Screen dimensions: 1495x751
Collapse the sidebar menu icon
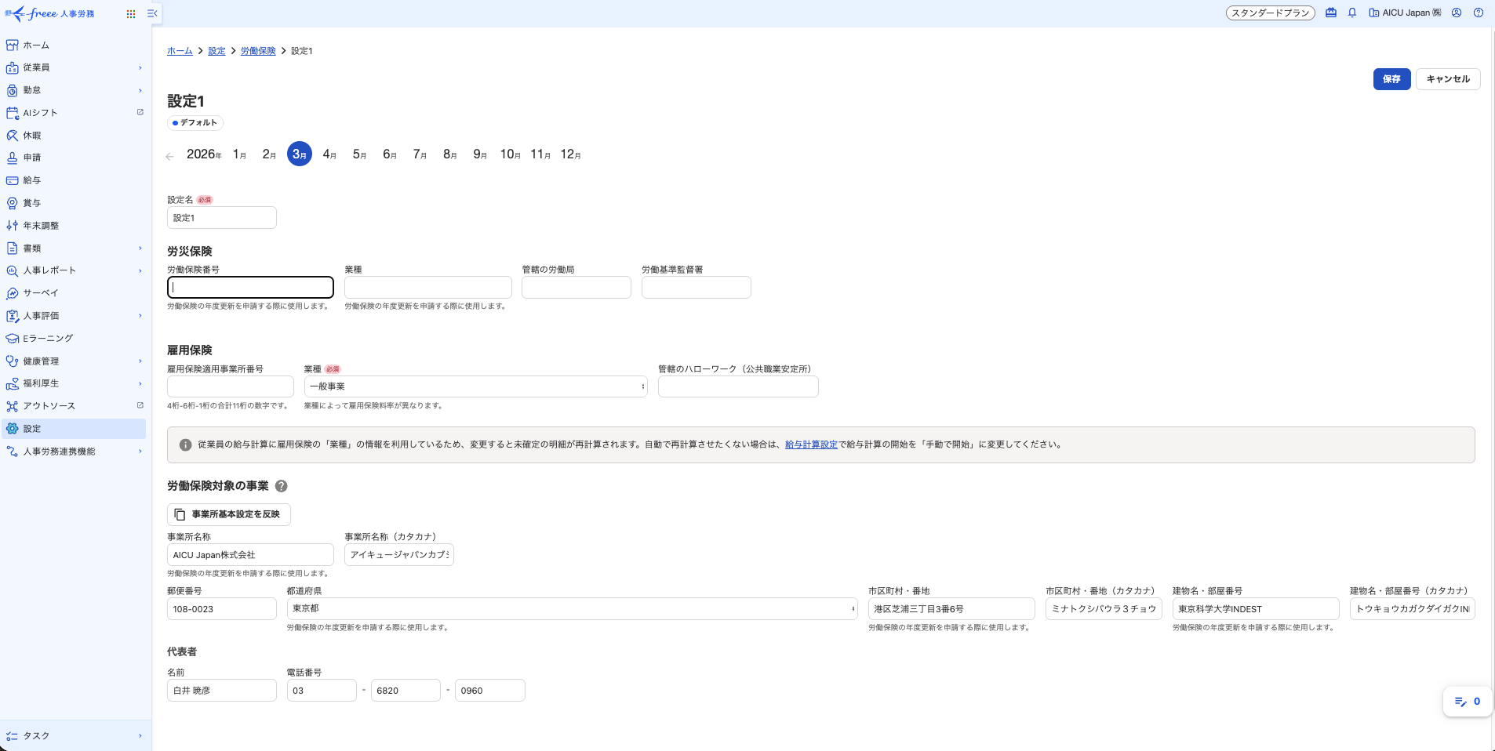152,13
